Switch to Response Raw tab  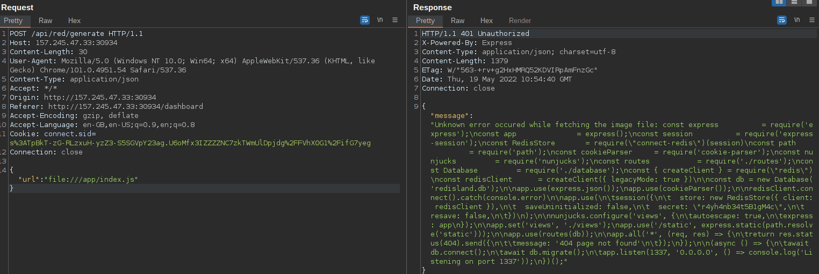[x=457, y=20]
